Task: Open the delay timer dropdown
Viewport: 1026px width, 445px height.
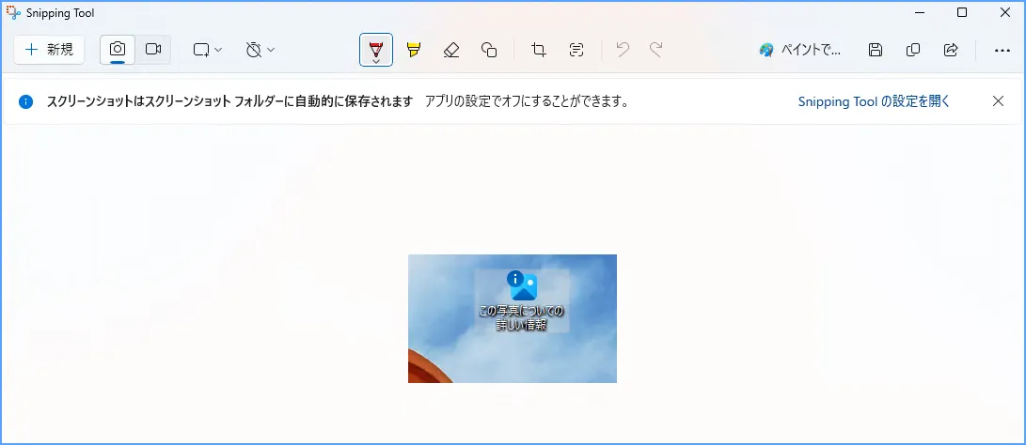Action: click(260, 50)
